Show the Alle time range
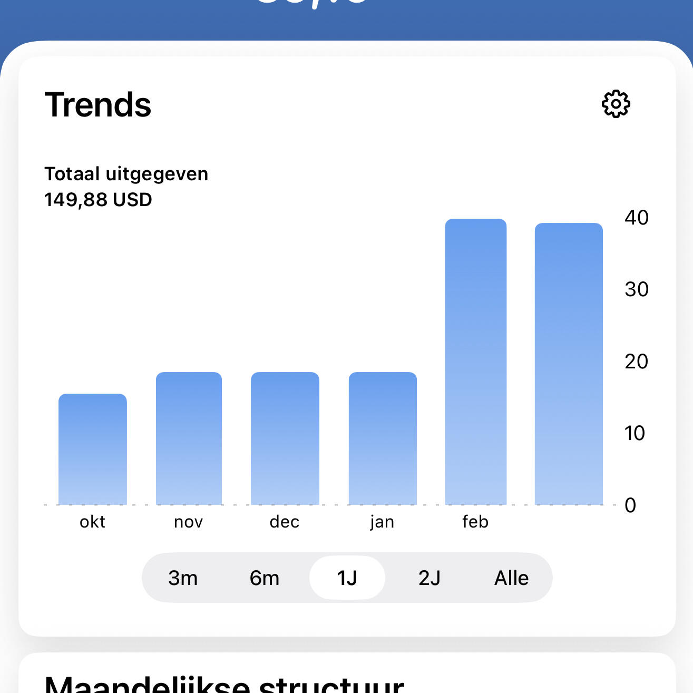The width and height of the screenshot is (693, 693). pyautogui.click(x=511, y=578)
